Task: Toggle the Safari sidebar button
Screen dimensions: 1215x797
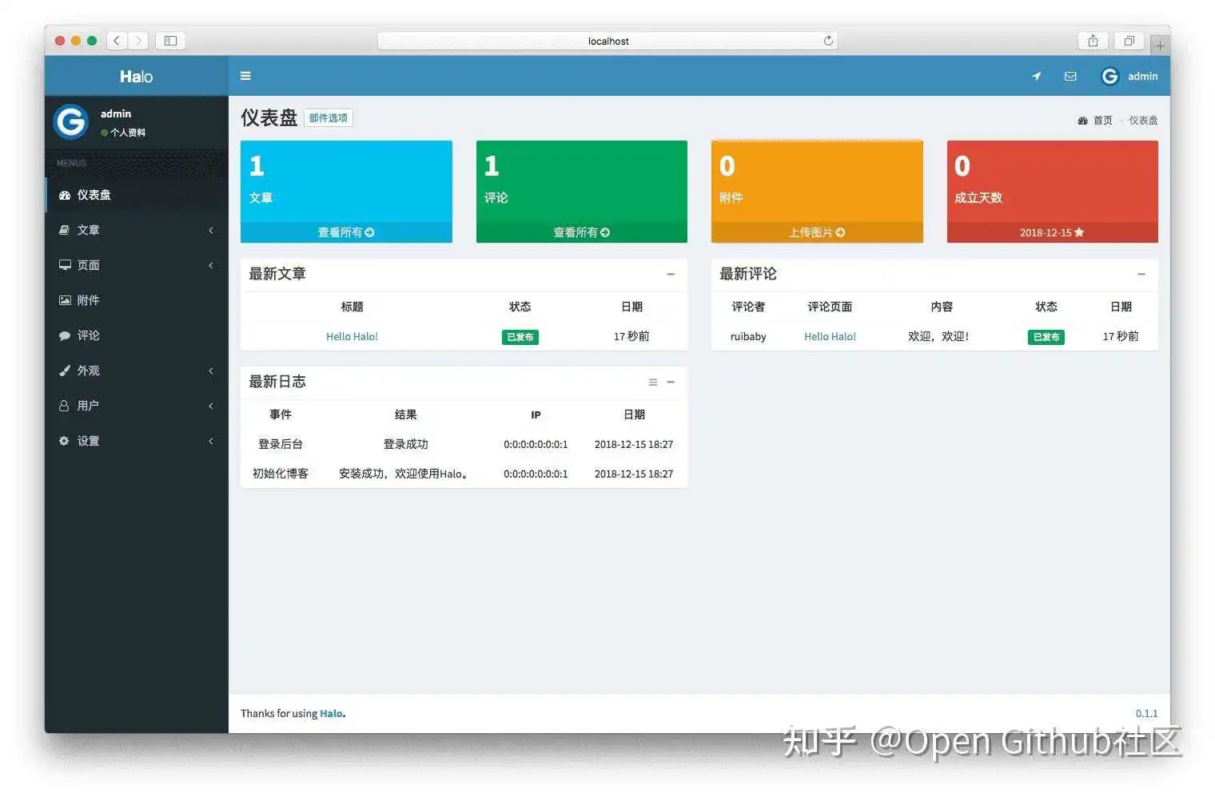Action: (x=170, y=41)
